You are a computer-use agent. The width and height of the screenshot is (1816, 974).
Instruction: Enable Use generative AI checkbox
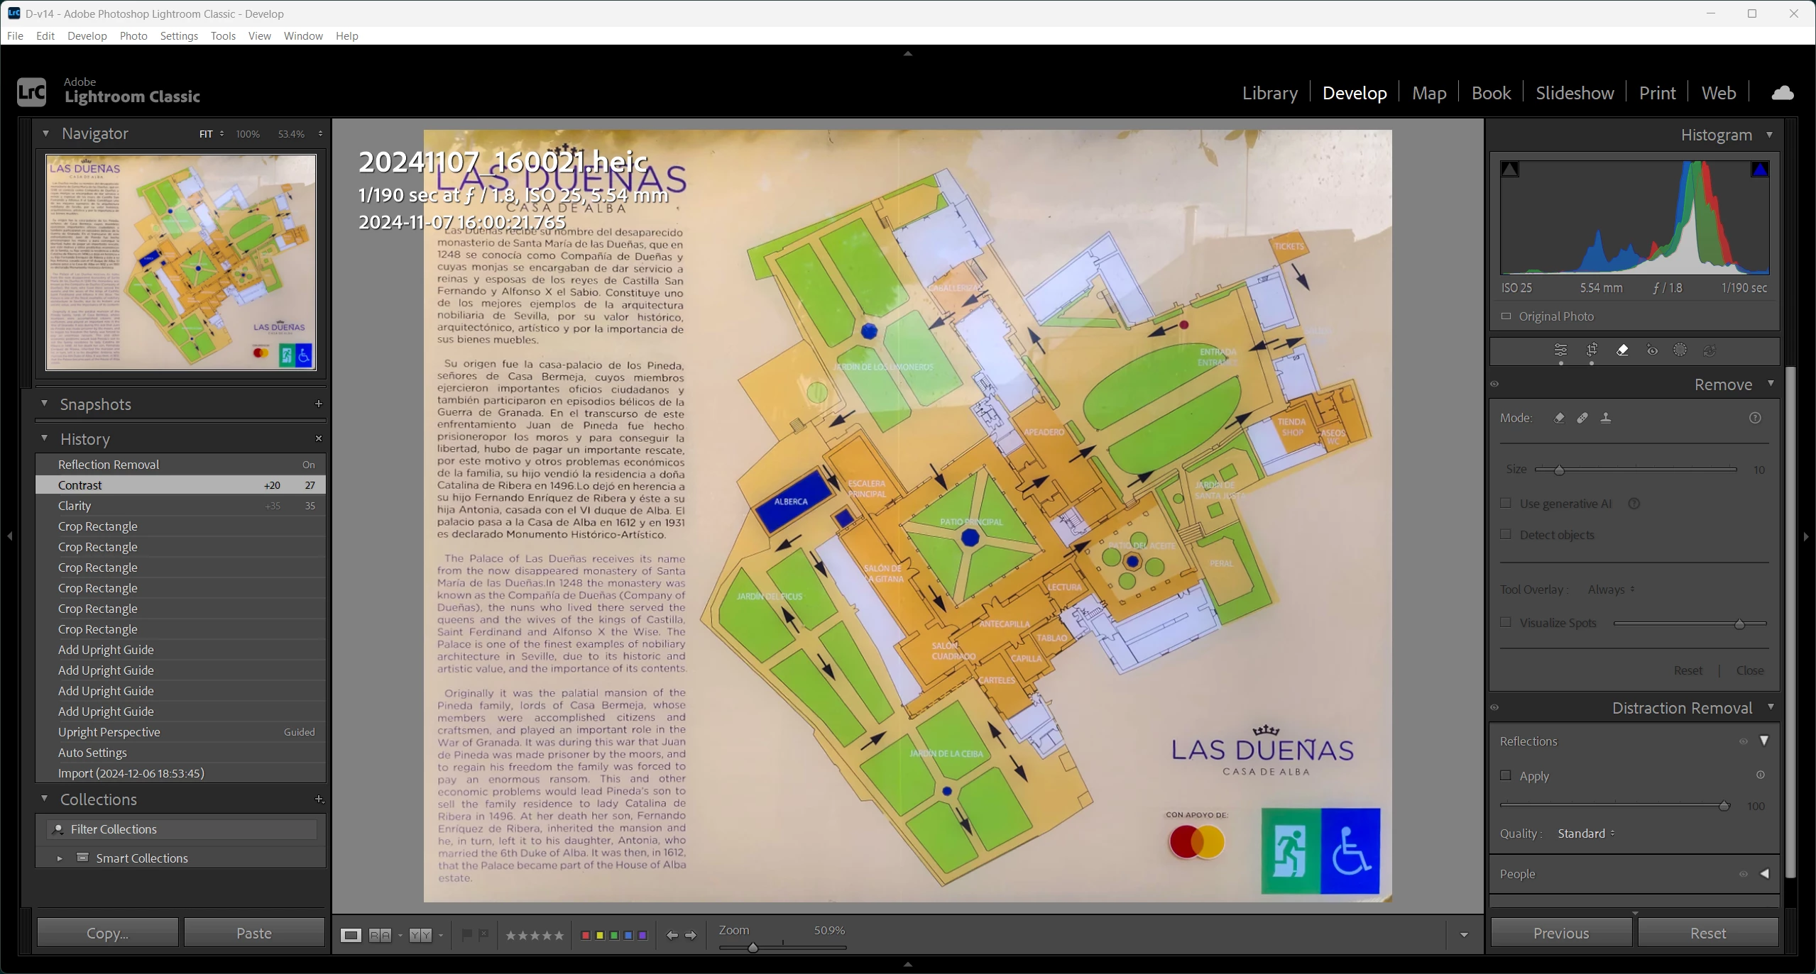coord(1506,503)
